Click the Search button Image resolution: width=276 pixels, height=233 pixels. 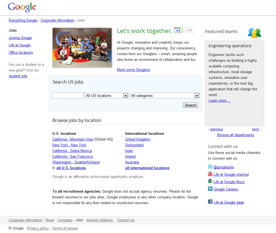190,105
